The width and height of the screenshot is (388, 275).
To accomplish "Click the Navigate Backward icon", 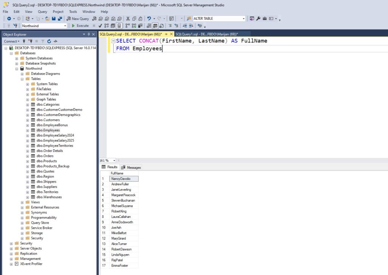I will [9, 19].
